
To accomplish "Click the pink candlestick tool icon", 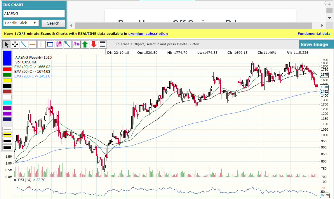I will [x=59, y=44].
